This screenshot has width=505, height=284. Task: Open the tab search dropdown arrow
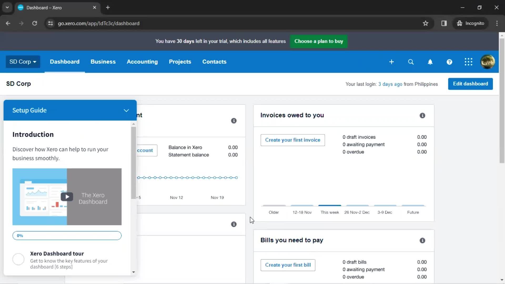(7, 7)
